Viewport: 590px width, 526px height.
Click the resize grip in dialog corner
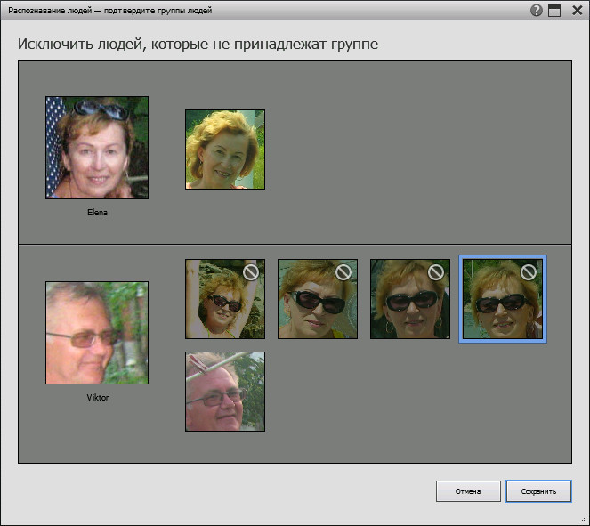click(x=583, y=519)
